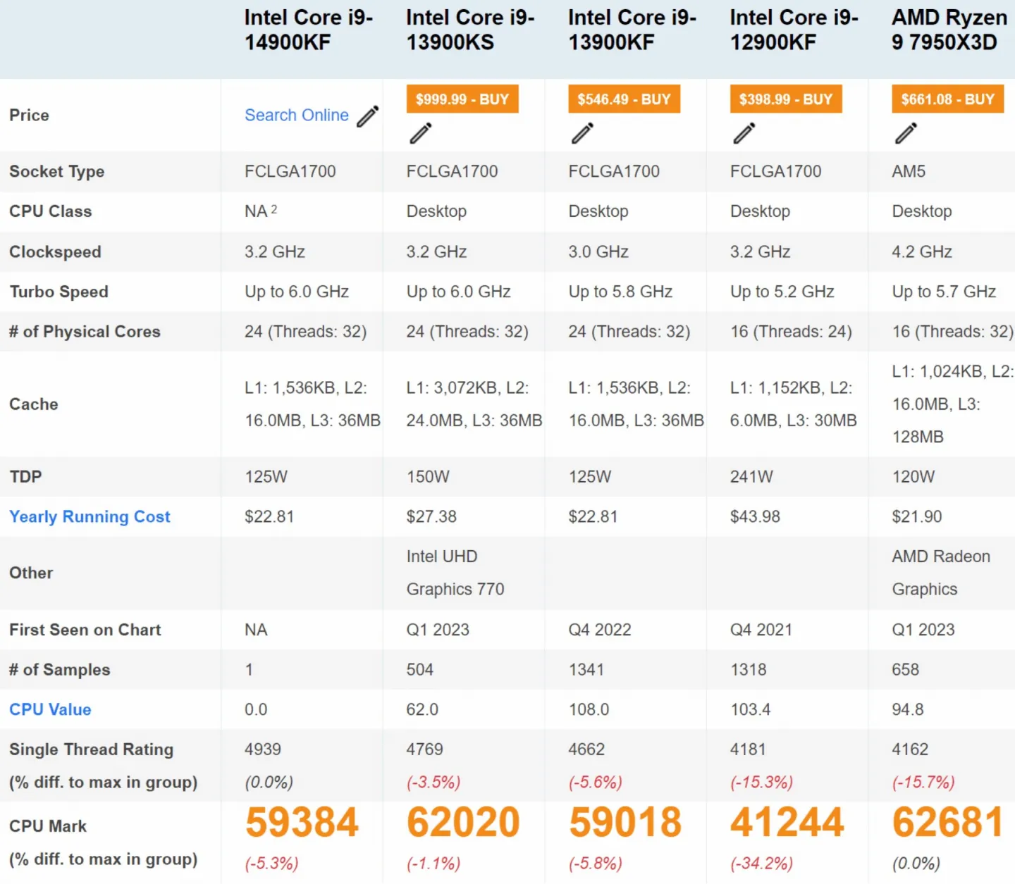1015x884 pixels.
Task: Click the single thread rating 4939
Action: [x=263, y=749]
